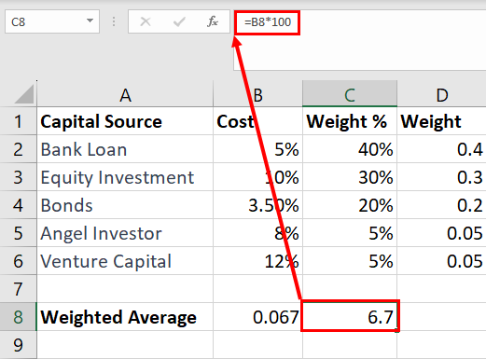The width and height of the screenshot is (486, 359).
Task: Click the Cost header cell
Action: point(257,121)
